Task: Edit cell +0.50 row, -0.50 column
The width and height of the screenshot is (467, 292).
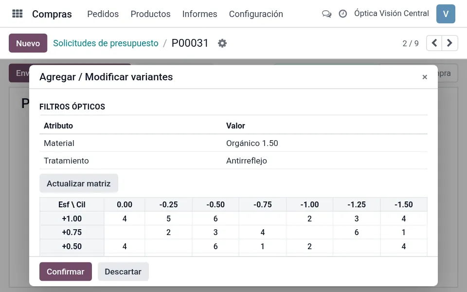Action: point(216,246)
